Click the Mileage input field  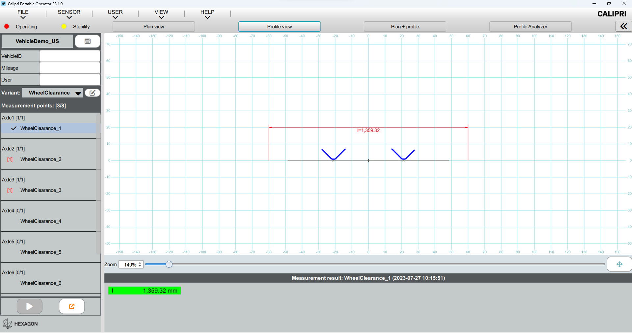[x=70, y=68]
